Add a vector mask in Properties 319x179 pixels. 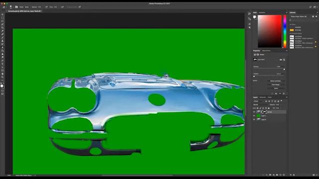tap(284, 60)
